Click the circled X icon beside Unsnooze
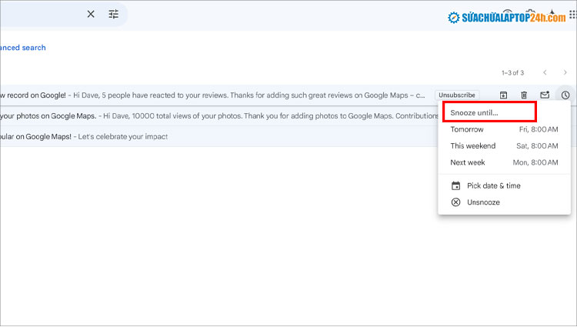Screen dimensions: 577x327 (x=455, y=202)
